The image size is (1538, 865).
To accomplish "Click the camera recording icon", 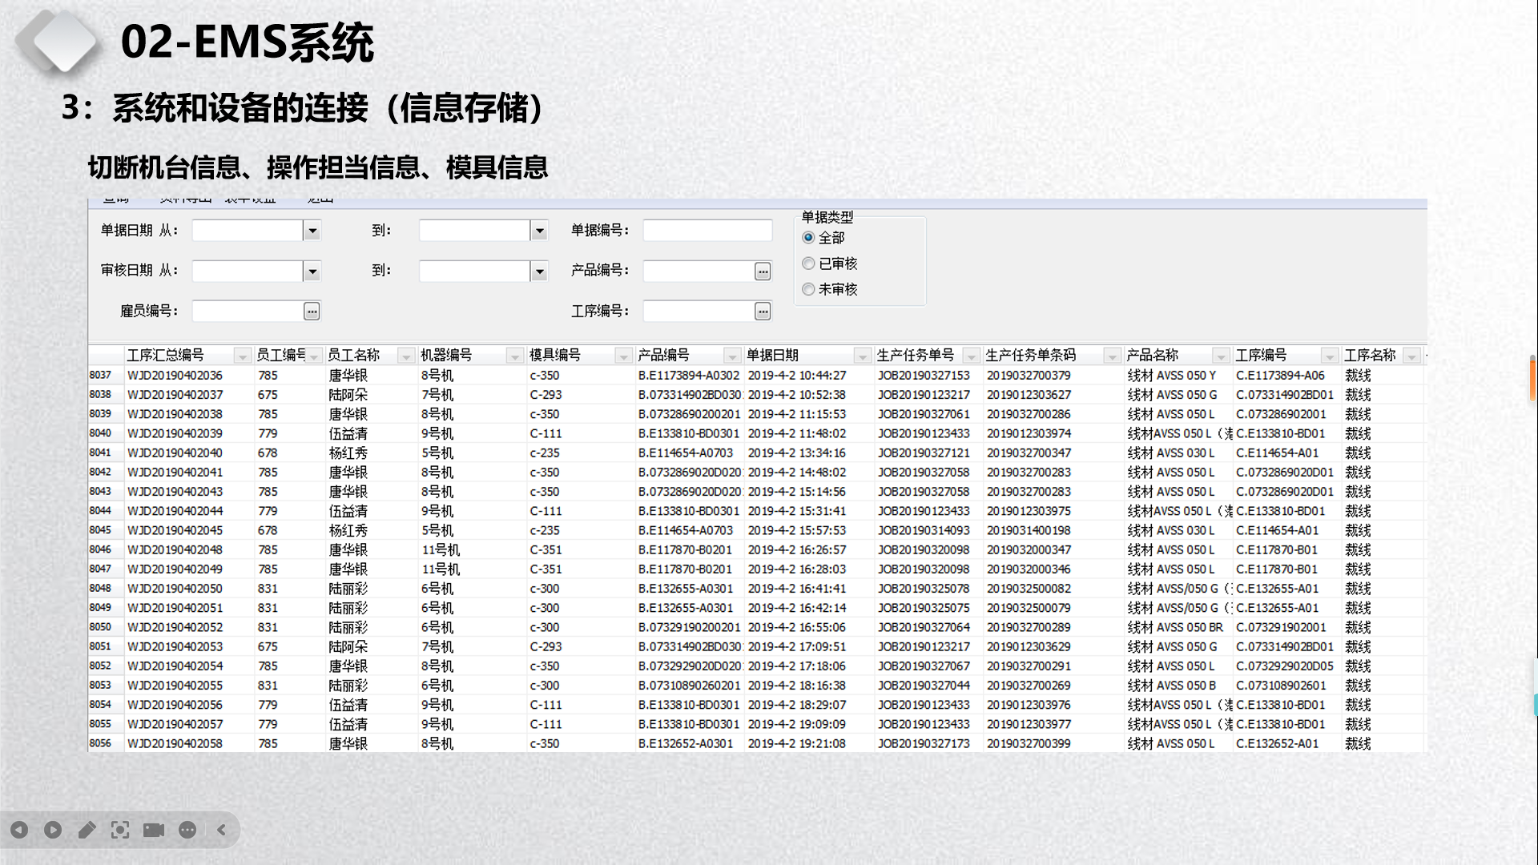I will click(154, 831).
